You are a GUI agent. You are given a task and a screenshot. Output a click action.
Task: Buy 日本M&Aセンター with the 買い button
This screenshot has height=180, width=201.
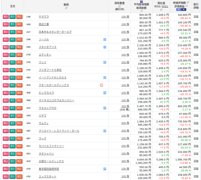(x=6, y=32)
